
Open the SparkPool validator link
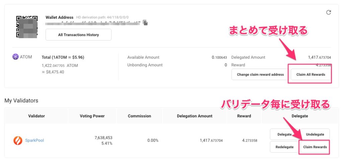(35, 140)
